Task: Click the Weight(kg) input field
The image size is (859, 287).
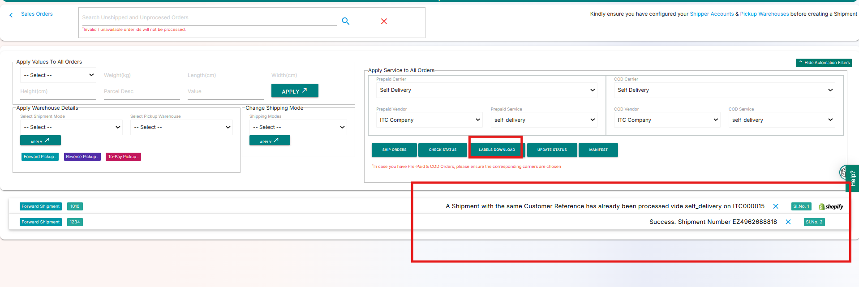Action: [x=142, y=76]
